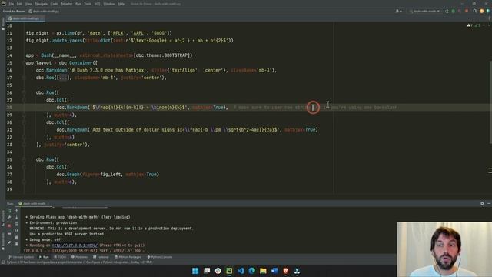Click fig_right text on line 11

click(x=38, y=33)
